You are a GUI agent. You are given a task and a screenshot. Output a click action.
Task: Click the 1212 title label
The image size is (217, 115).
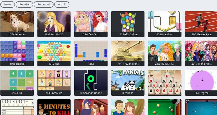click(x=91, y=64)
